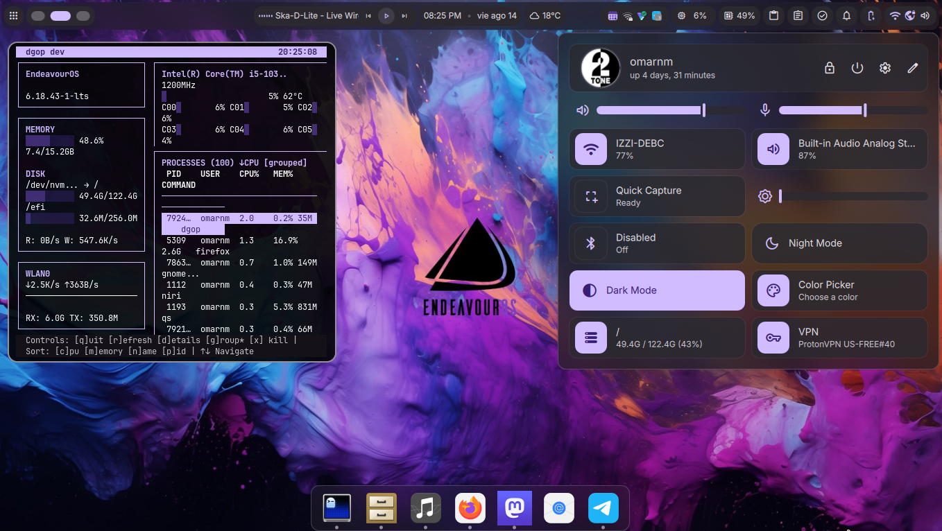Select the niri process row PID 1112
The height and width of the screenshot is (531, 942).
pyautogui.click(x=239, y=290)
